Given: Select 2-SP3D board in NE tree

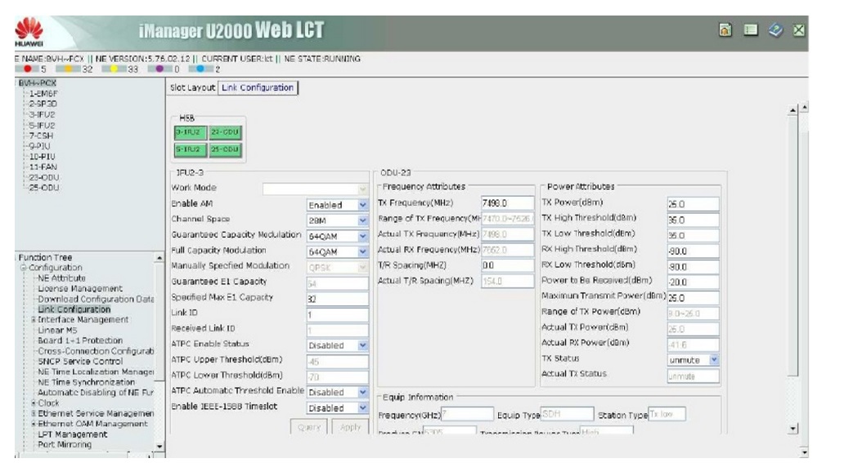Looking at the screenshot, I should (43, 104).
